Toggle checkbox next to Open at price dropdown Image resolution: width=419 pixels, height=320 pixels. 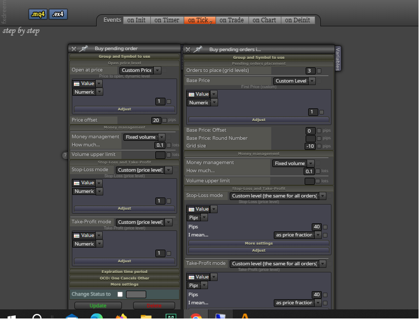click(x=165, y=70)
